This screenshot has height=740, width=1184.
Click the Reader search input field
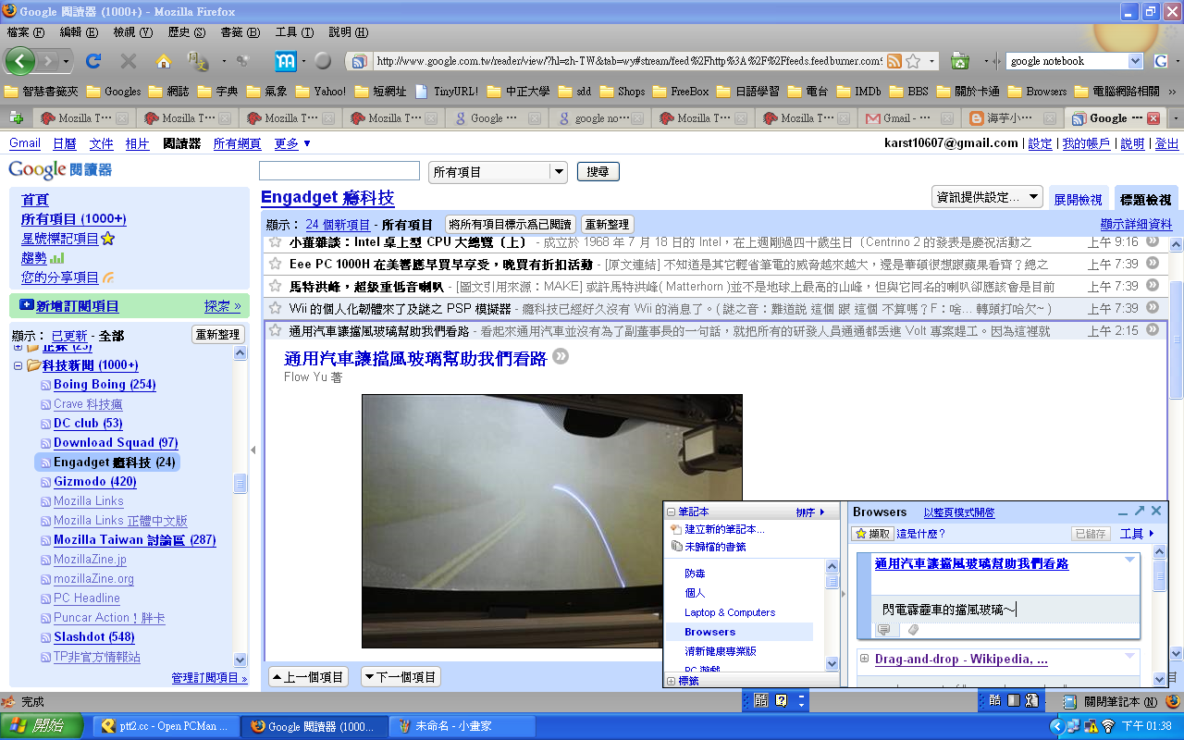point(339,172)
